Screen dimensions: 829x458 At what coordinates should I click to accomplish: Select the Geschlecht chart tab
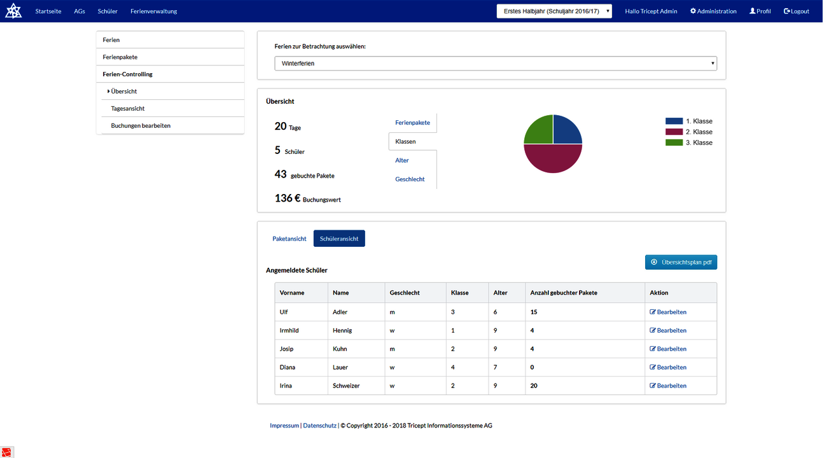(x=410, y=179)
